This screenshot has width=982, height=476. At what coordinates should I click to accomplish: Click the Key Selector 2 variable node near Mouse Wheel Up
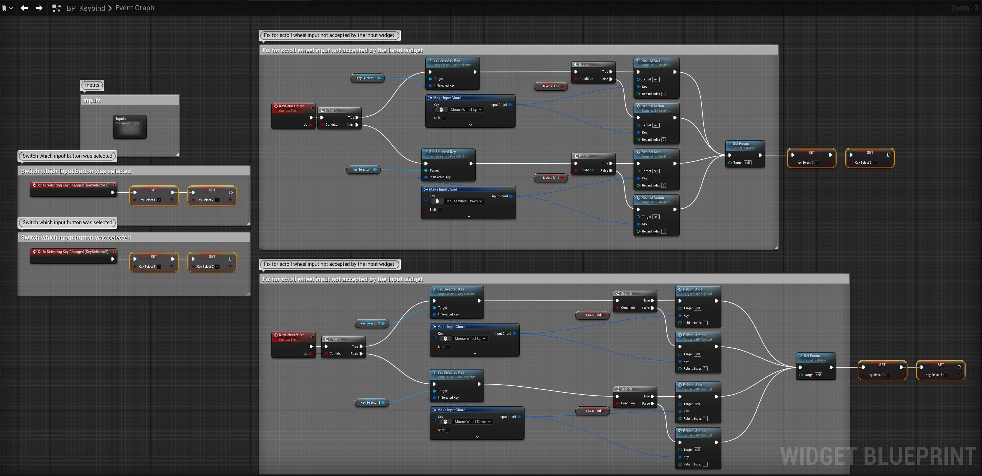click(x=370, y=324)
